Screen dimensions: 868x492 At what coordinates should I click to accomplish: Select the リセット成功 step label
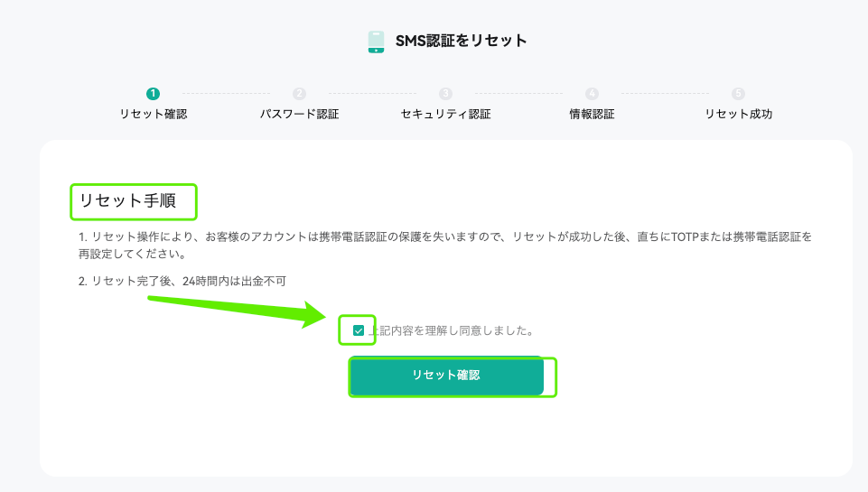tap(738, 114)
